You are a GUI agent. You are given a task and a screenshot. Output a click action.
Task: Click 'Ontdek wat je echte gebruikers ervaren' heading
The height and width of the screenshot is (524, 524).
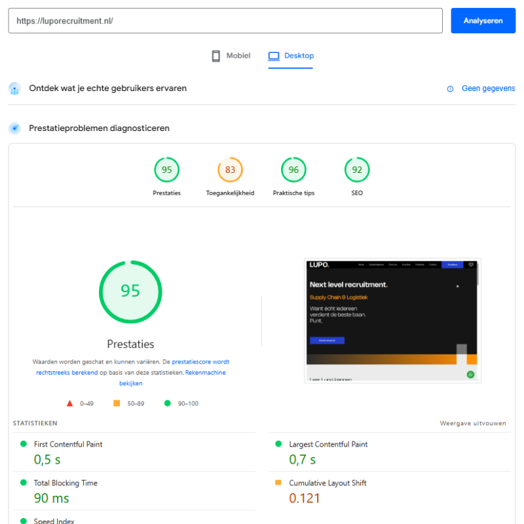click(x=107, y=88)
